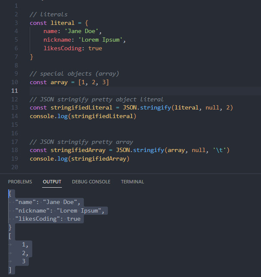261x277 pixels.
Task: Click the JSON.stringify(array, null, '\t') call
Action: click(172, 150)
